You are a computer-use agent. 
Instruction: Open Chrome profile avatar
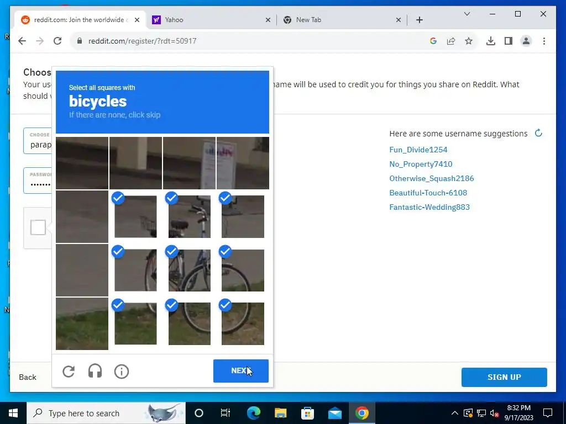(x=526, y=41)
